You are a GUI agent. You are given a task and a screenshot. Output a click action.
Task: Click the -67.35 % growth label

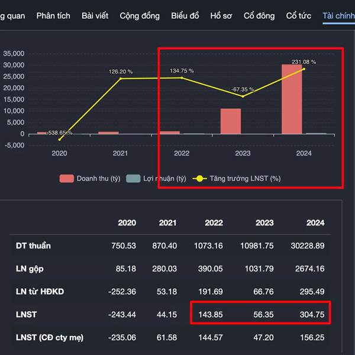click(x=243, y=89)
